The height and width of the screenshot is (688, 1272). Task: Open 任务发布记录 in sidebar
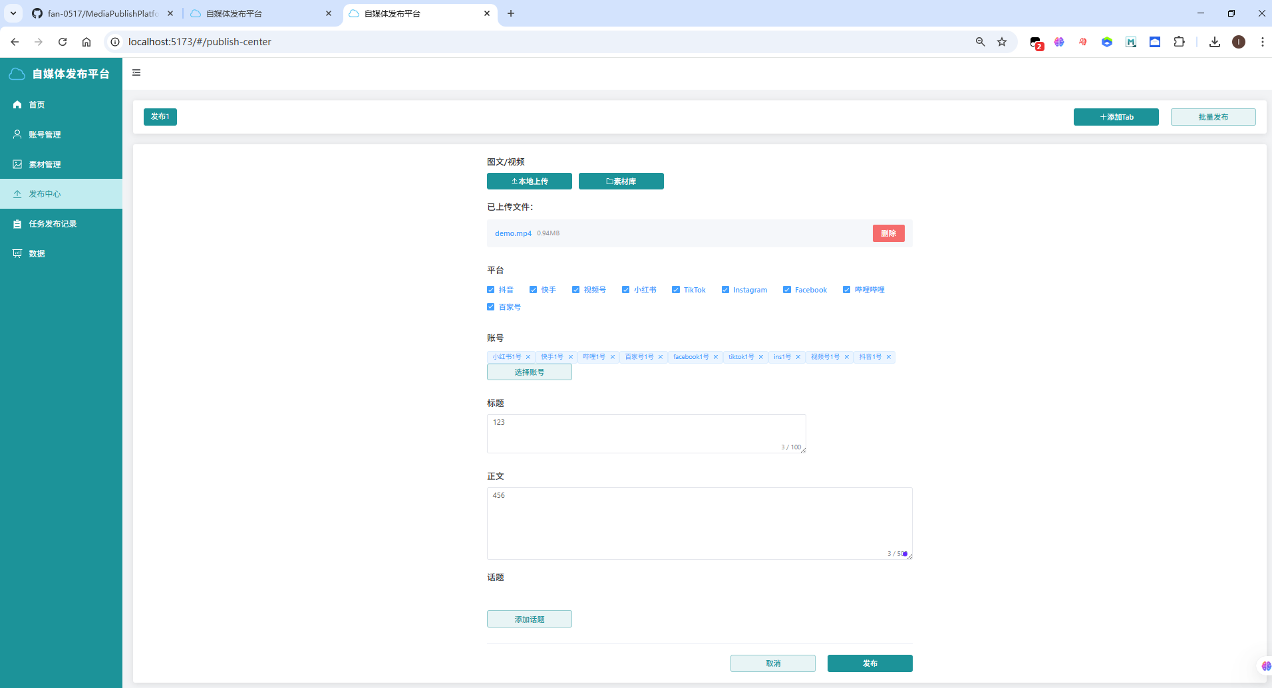(53, 224)
